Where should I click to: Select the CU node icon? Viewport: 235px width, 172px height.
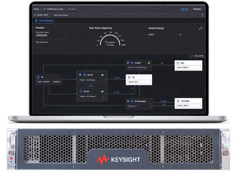pyautogui.click(x=129, y=77)
